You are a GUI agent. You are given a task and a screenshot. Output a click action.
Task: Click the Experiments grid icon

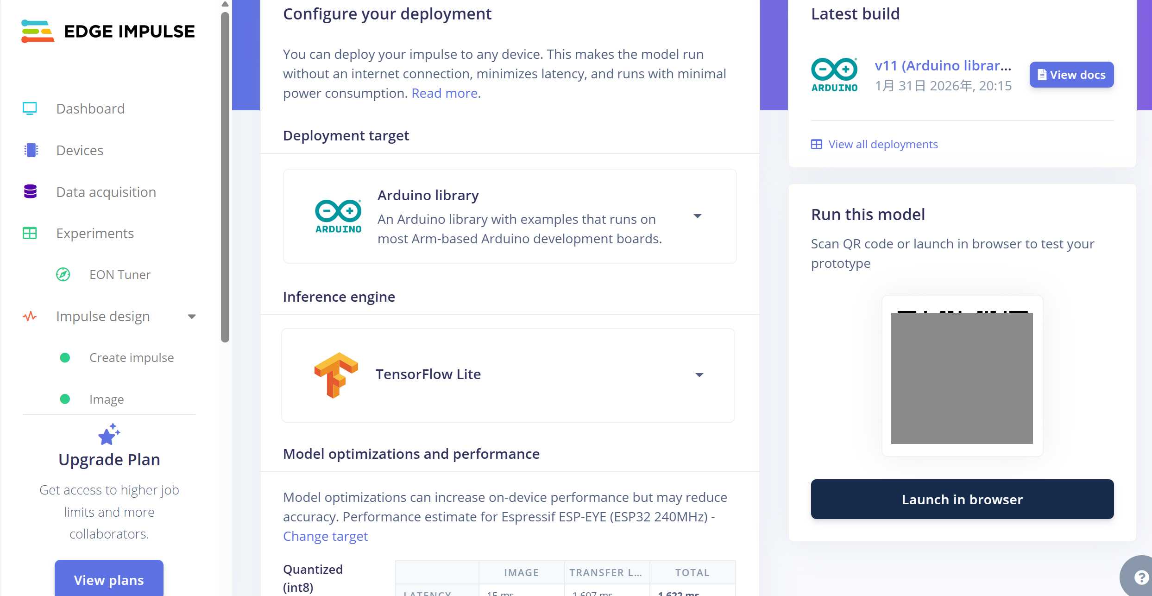pyautogui.click(x=30, y=233)
